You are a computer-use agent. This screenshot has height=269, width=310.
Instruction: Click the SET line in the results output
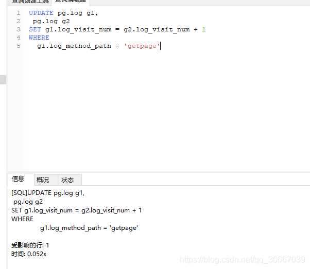coord(77,210)
